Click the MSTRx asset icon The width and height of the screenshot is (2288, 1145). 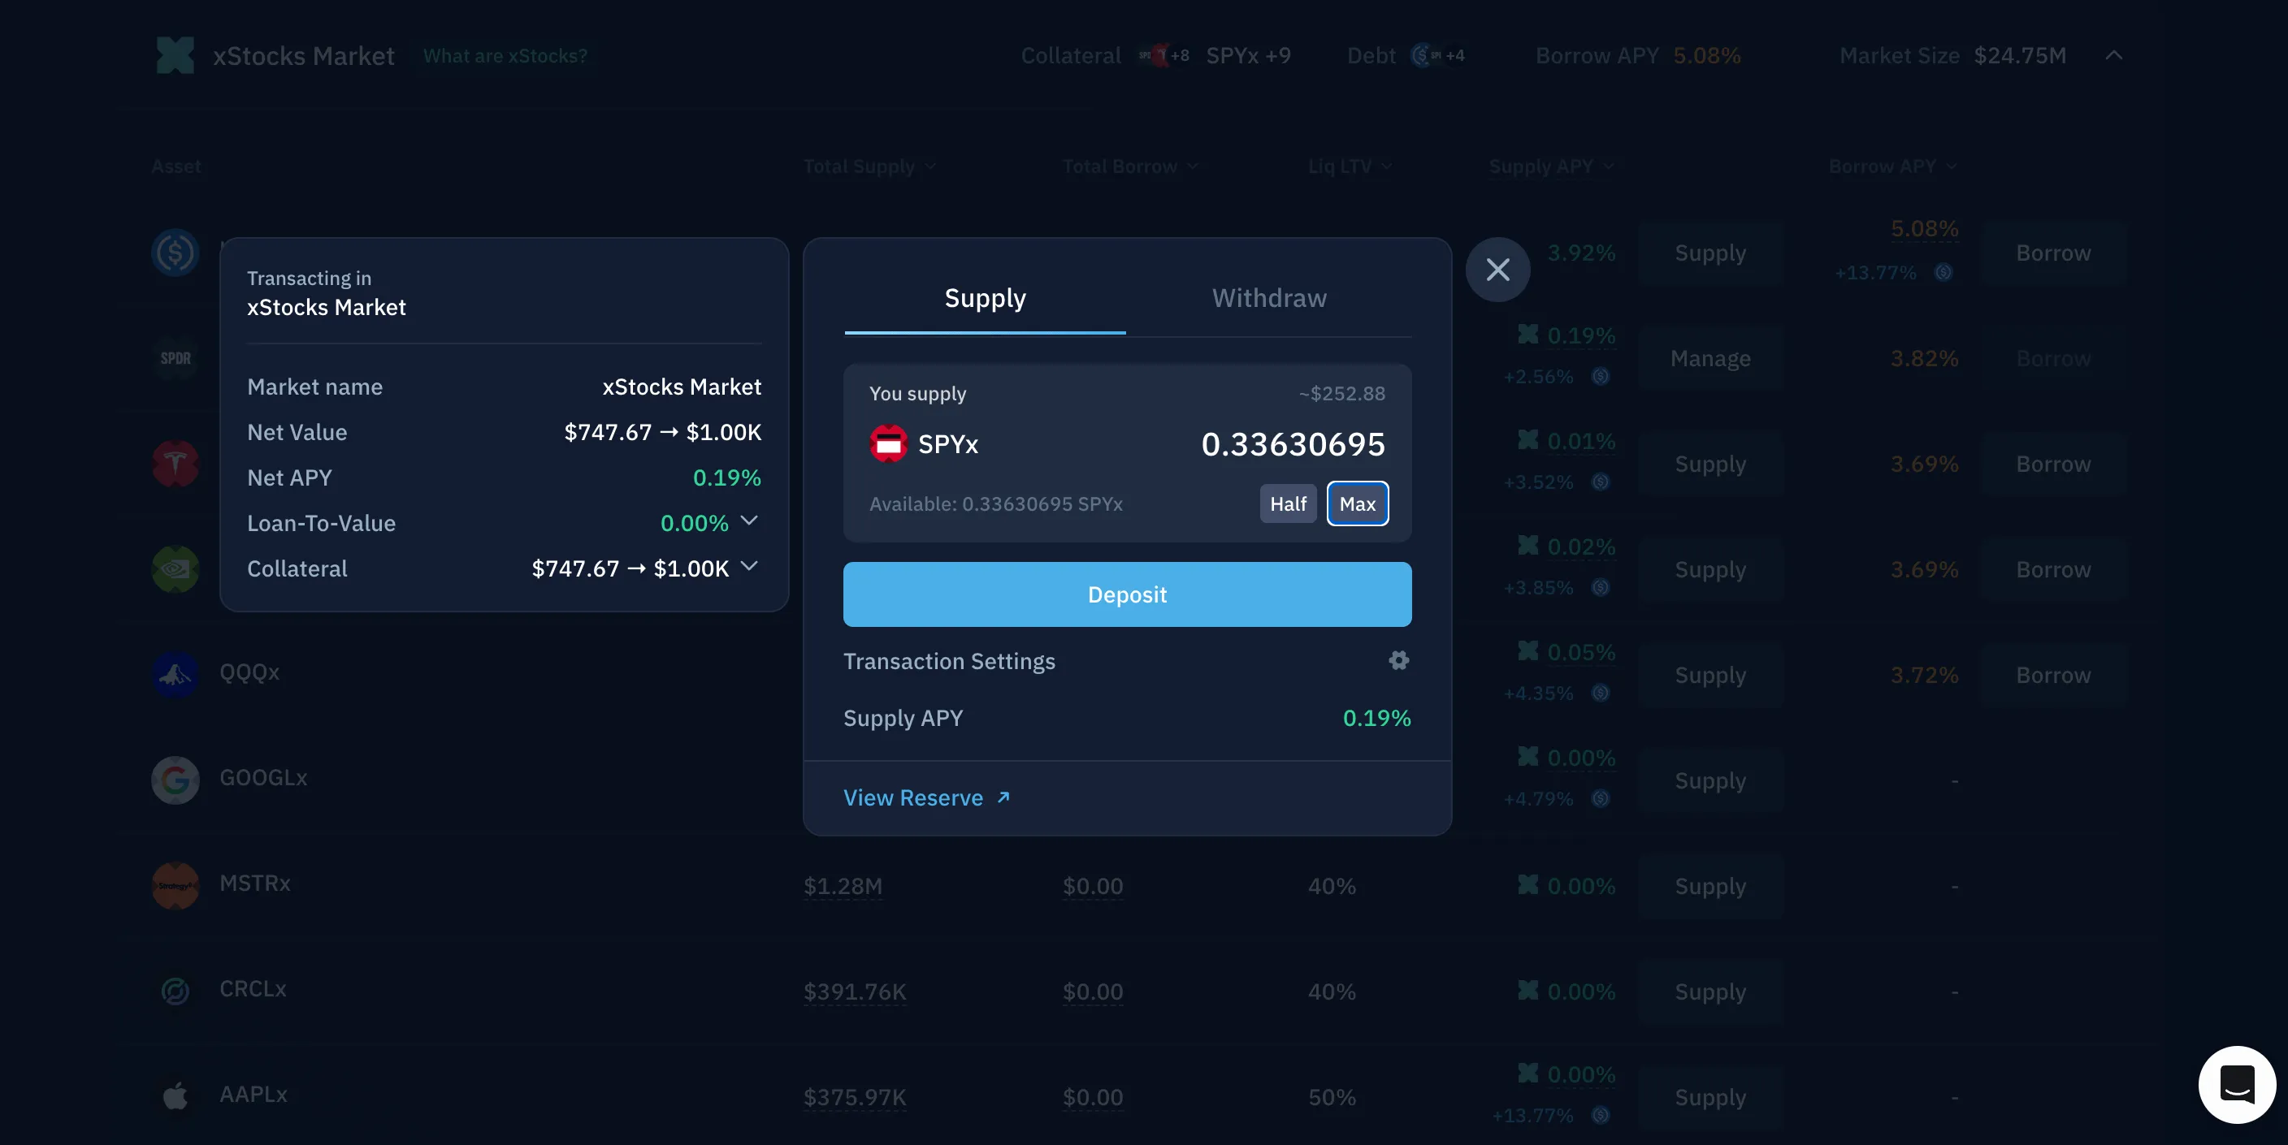175,885
